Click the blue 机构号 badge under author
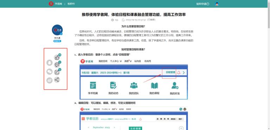Image resolution: width=270 pixels, height=130 pixels. point(57,41)
